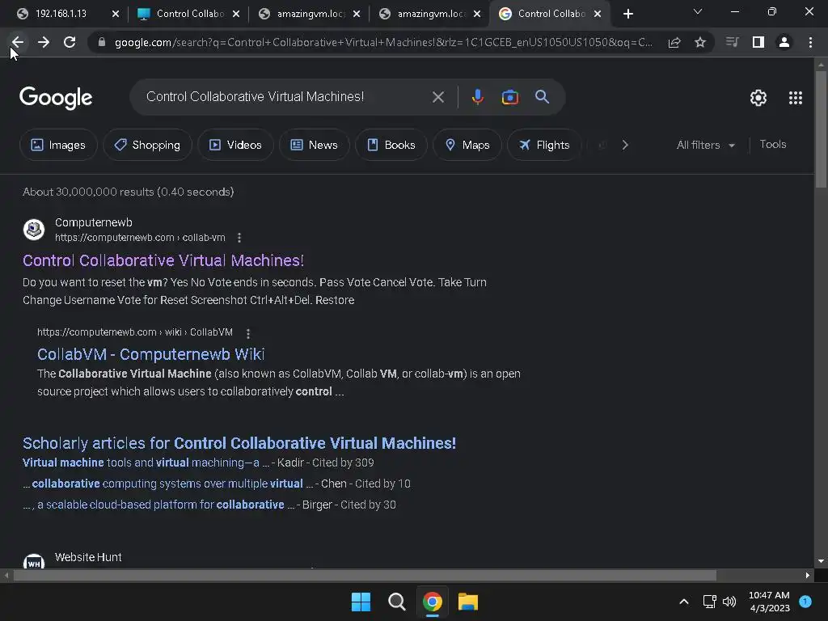Click the scroll down arrow of vertical scrollbar
The width and height of the screenshot is (828, 621).
coord(821,561)
